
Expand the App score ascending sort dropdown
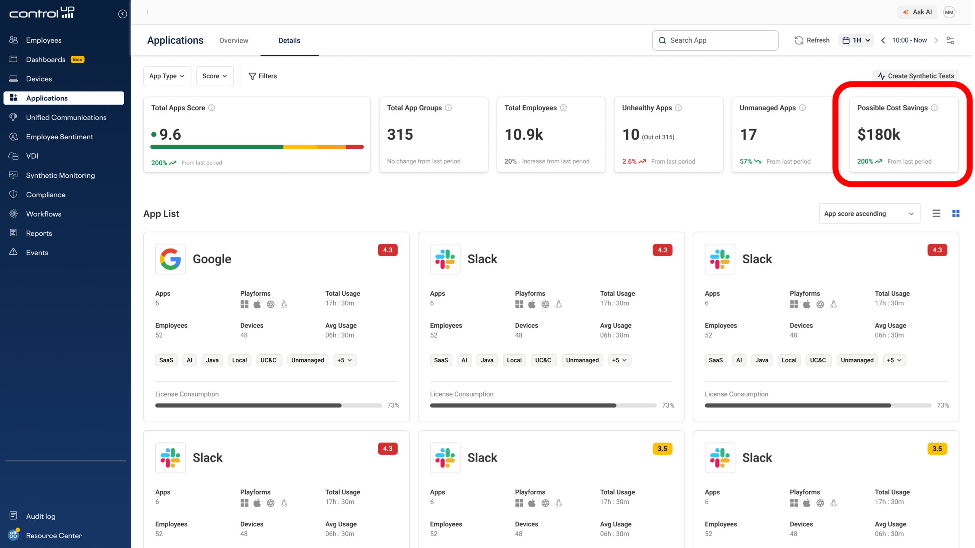870,213
